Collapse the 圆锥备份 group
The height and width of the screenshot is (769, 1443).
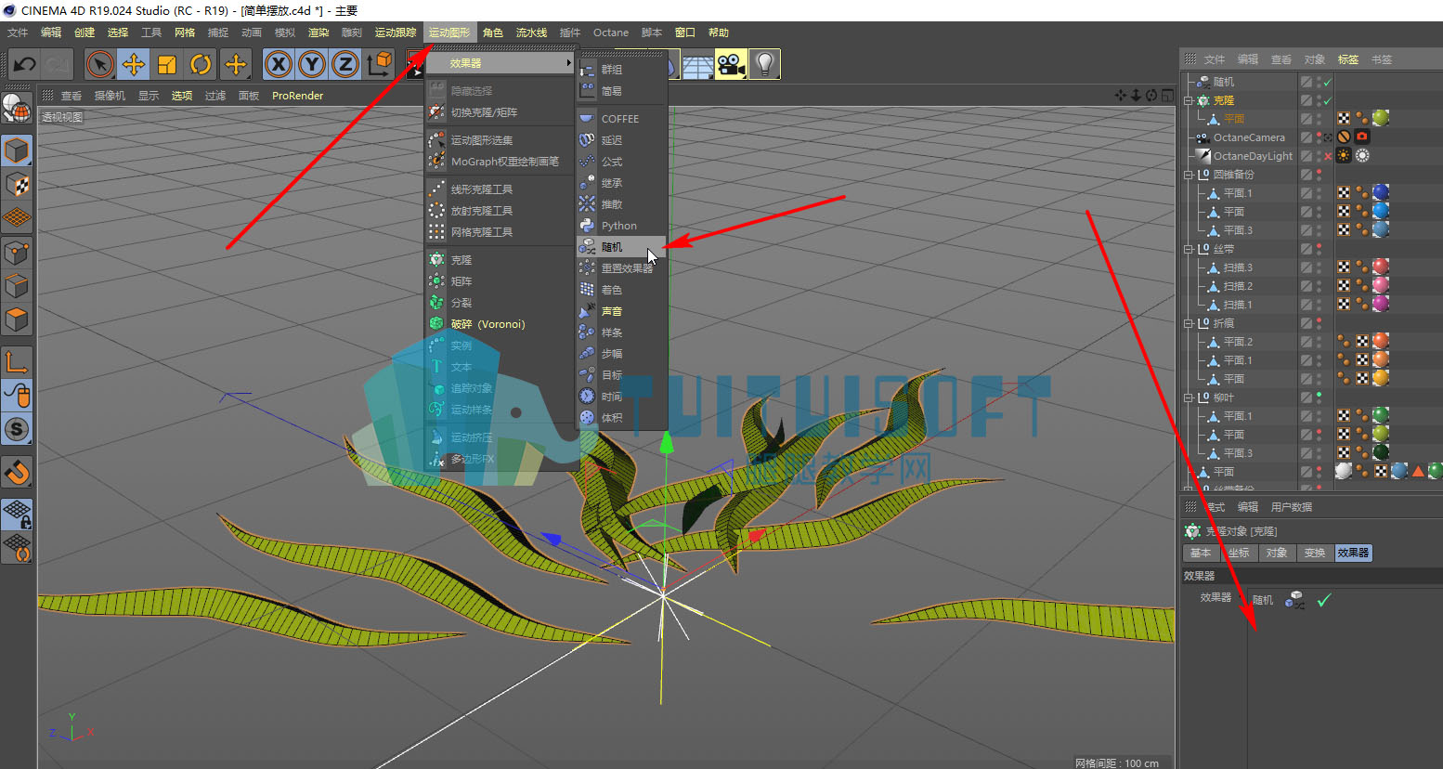coord(1189,175)
